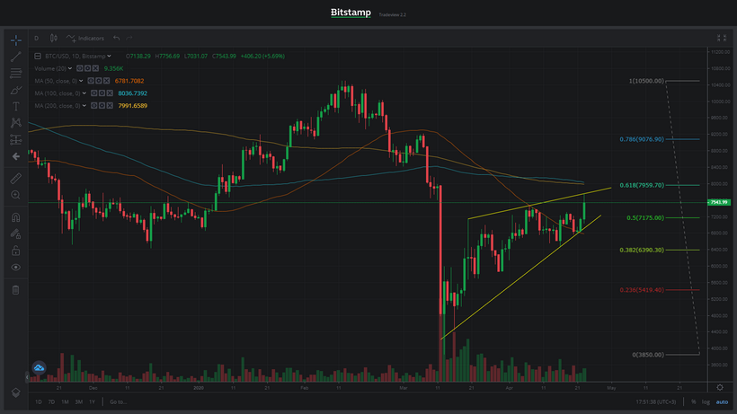Expand the Volume (20) indicator dropdown
Screen dimensions: 737x414
71,68
